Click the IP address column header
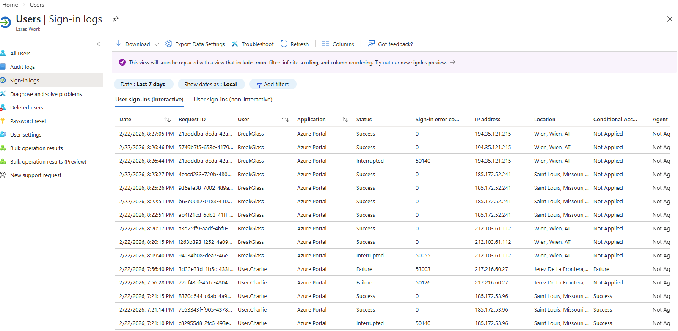 click(x=488, y=120)
